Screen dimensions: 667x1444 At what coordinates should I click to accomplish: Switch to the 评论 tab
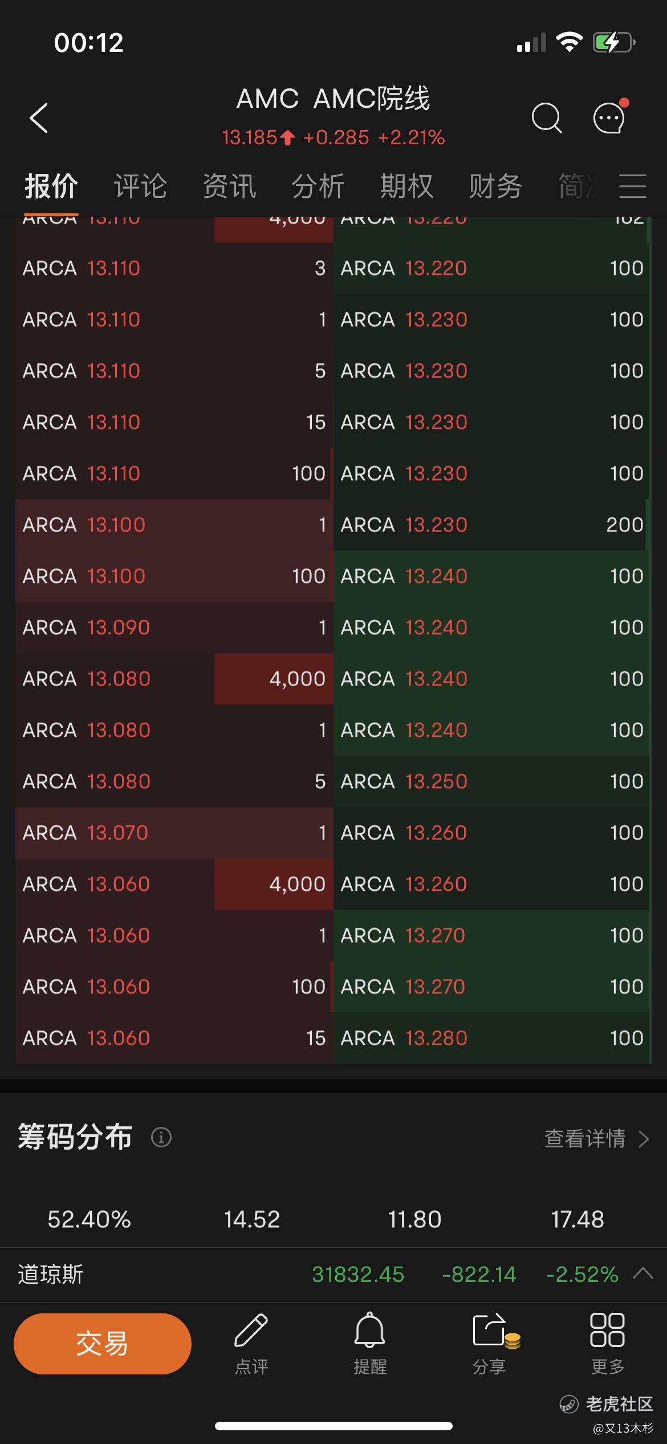(x=140, y=186)
